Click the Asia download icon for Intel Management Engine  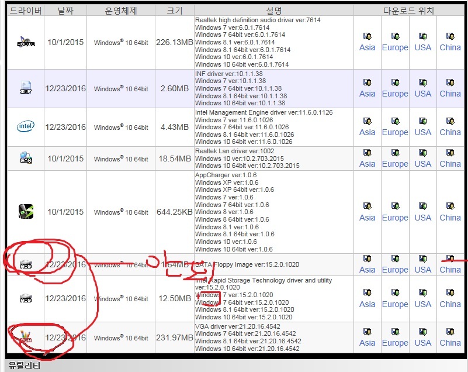point(367,121)
